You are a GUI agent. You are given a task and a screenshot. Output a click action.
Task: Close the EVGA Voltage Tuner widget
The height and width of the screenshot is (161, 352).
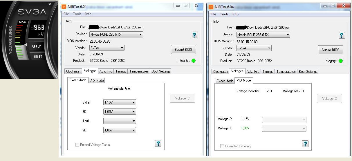tap(50, 4)
